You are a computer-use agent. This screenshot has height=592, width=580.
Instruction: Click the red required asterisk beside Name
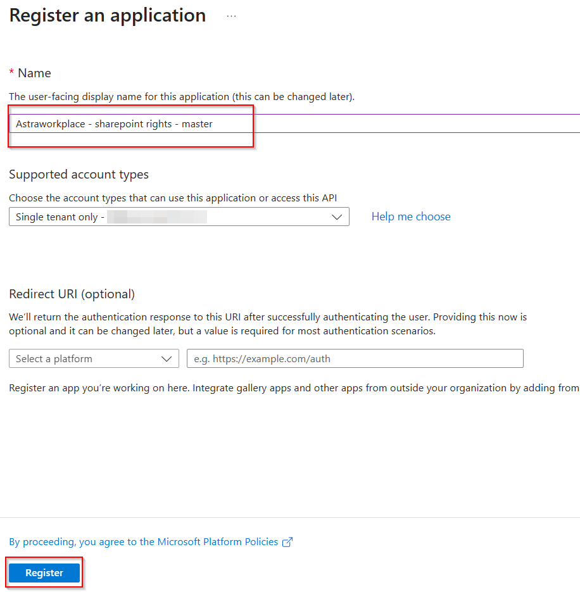click(x=11, y=73)
